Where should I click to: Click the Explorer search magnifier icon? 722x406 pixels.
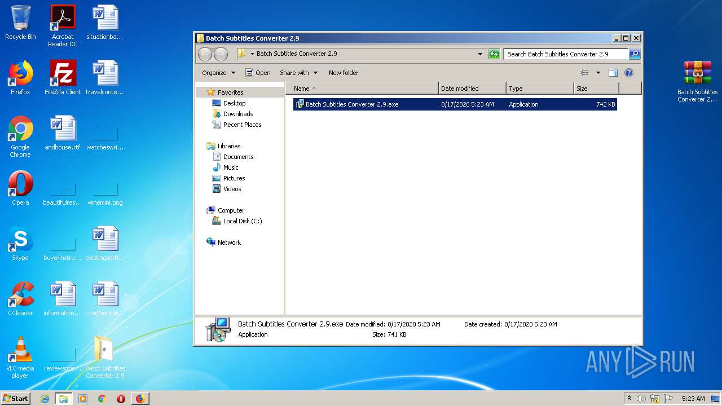[x=635, y=54]
